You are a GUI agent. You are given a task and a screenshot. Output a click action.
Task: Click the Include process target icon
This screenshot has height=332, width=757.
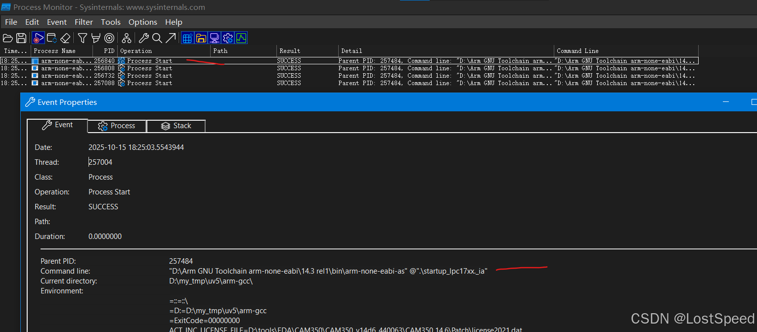(109, 38)
